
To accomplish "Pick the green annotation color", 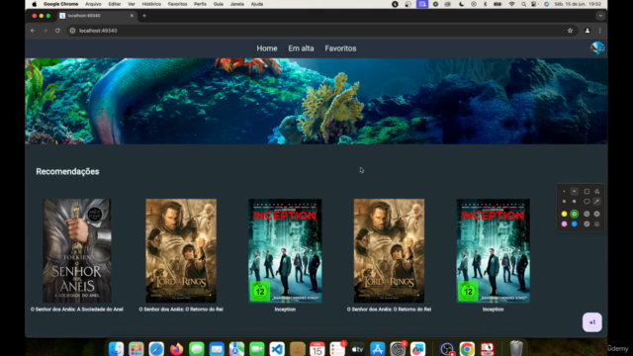I will (574, 214).
